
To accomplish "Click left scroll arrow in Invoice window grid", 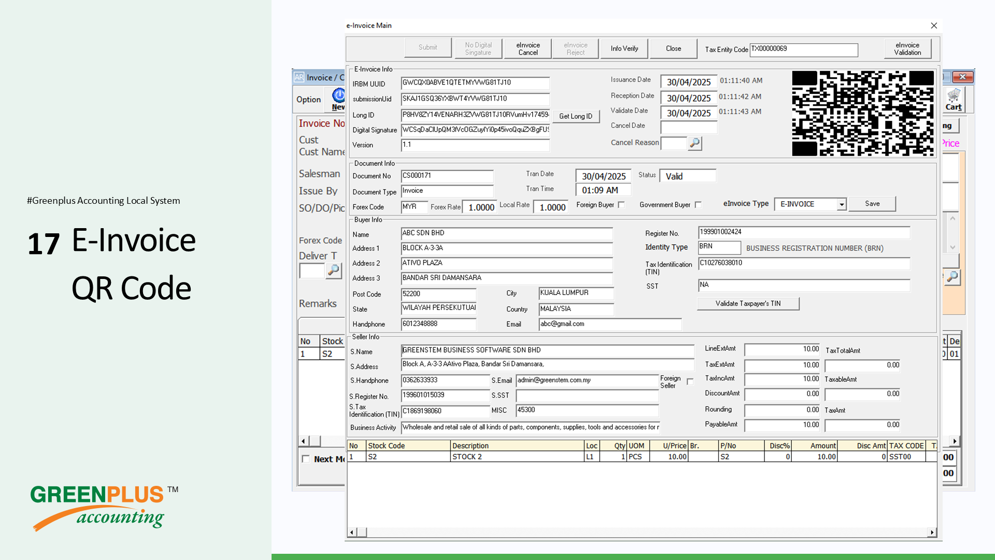I will [304, 441].
